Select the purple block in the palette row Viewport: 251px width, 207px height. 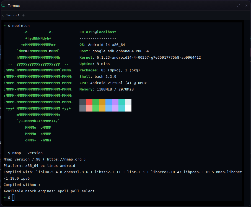point(115,105)
